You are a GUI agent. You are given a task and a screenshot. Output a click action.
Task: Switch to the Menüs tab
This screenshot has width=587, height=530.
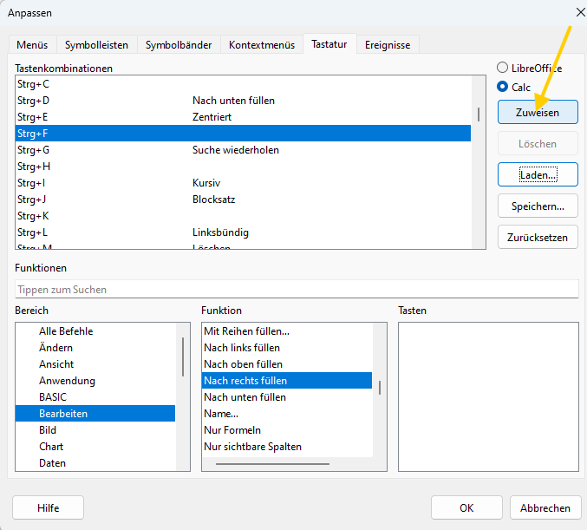34,45
